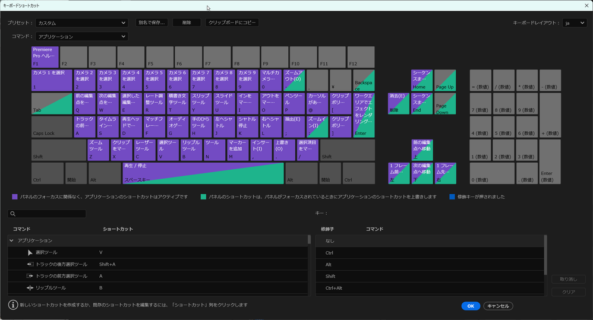
Task: Click the トラックの前方選択ツール icon in list
Action: point(30,276)
